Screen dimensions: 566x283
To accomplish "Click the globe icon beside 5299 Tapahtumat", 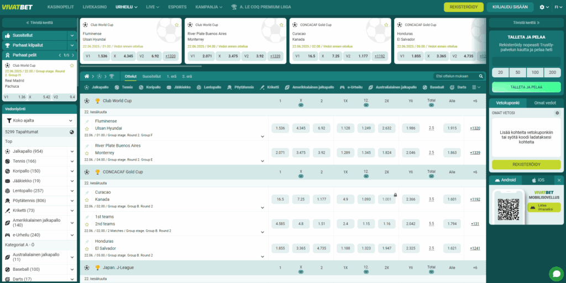I will 72,132.
